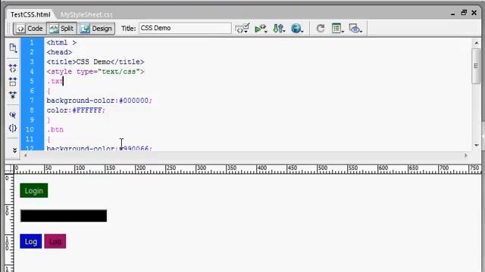This screenshot has width=485, height=272.
Task: Click the title tag code line
Action: click(95, 62)
